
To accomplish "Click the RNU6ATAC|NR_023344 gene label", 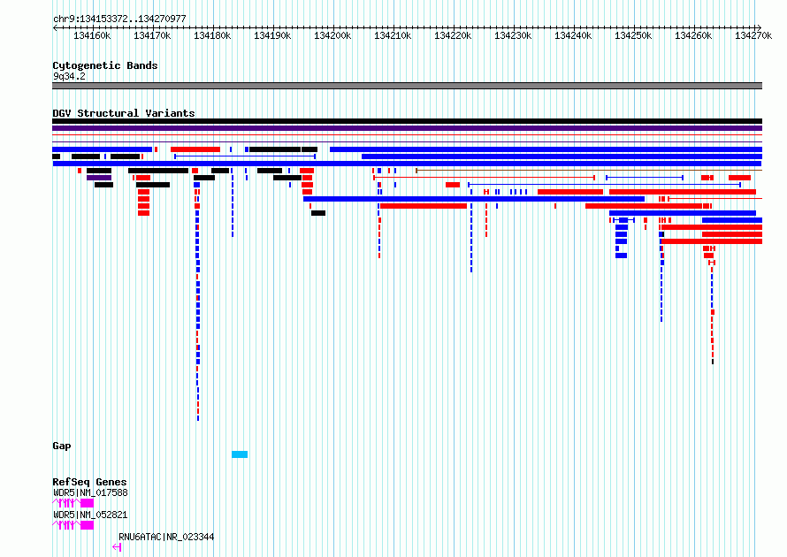I will (x=166, y=538).
